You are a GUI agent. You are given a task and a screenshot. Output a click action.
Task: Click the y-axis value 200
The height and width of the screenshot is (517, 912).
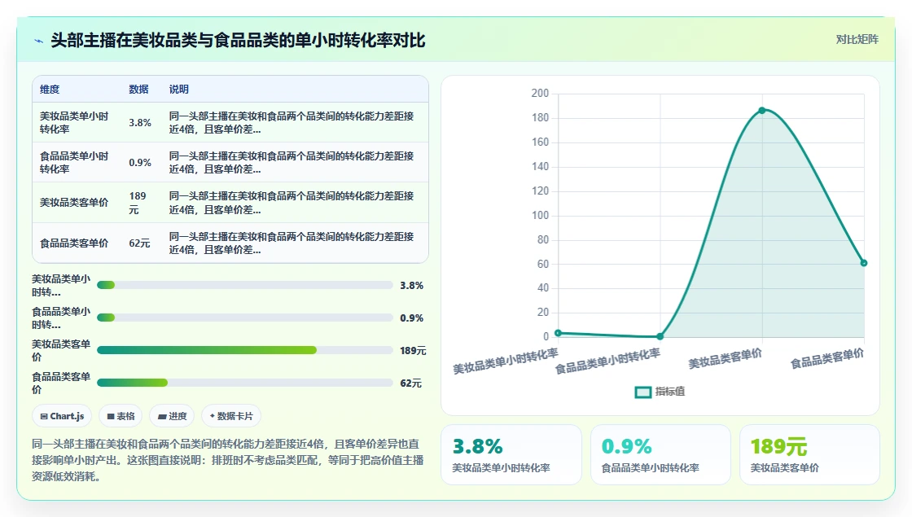(x=540, y=93)
